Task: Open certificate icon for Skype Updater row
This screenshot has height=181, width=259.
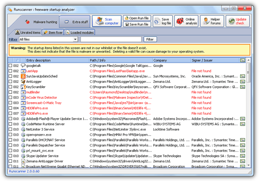Action: tap(243, 156)
